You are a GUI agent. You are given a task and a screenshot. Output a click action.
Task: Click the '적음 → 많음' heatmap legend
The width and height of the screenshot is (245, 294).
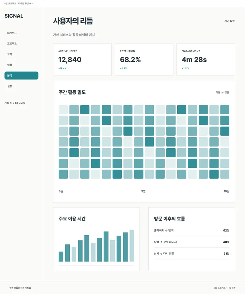pos(223,92)
